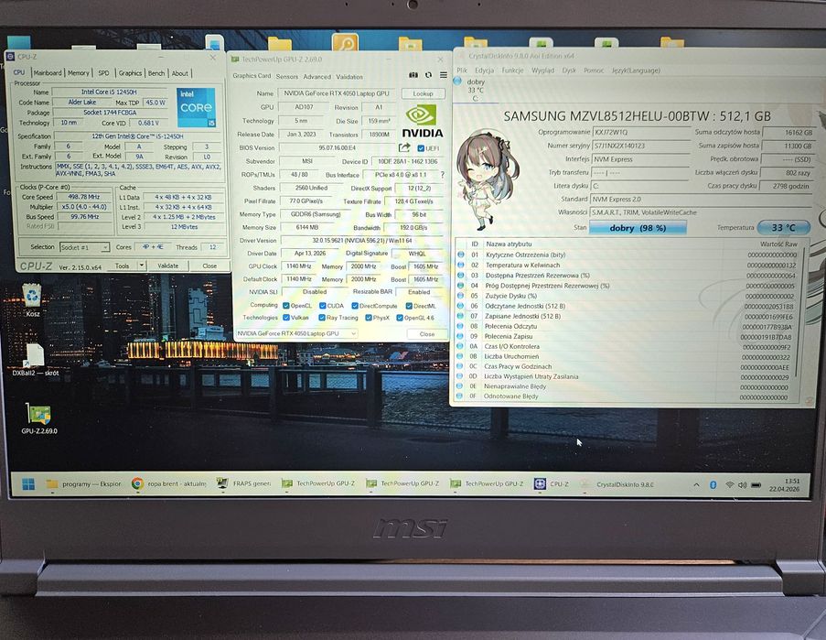Click the Intel Core i5 logo in CPU-Z
826x640 pixels.
click(x=196, y=107)
